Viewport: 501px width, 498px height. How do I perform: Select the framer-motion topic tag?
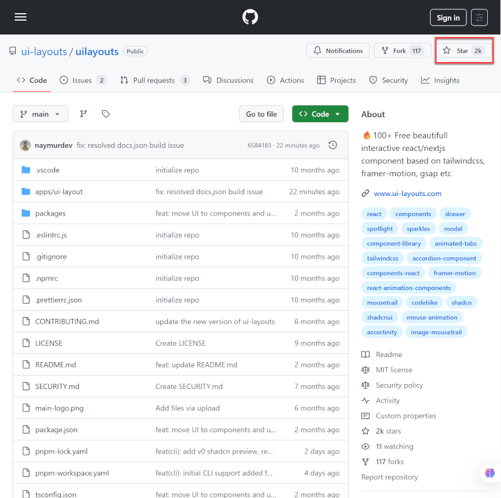(x=455, y=273)
